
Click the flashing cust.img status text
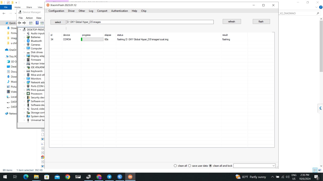point(143,39)
